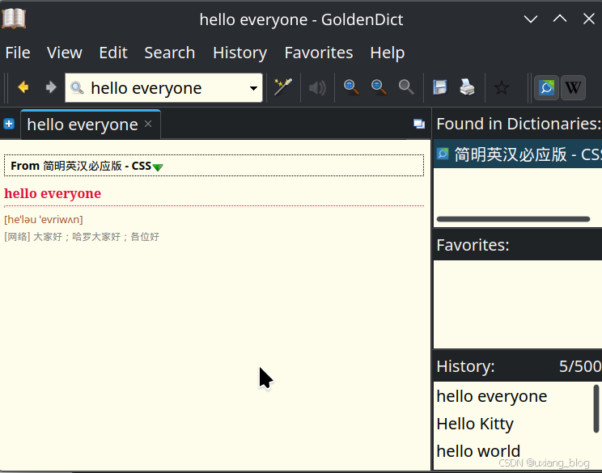Open the search history dropdown arrow
This screenshot has height=473, width=602.
[253, 88]
